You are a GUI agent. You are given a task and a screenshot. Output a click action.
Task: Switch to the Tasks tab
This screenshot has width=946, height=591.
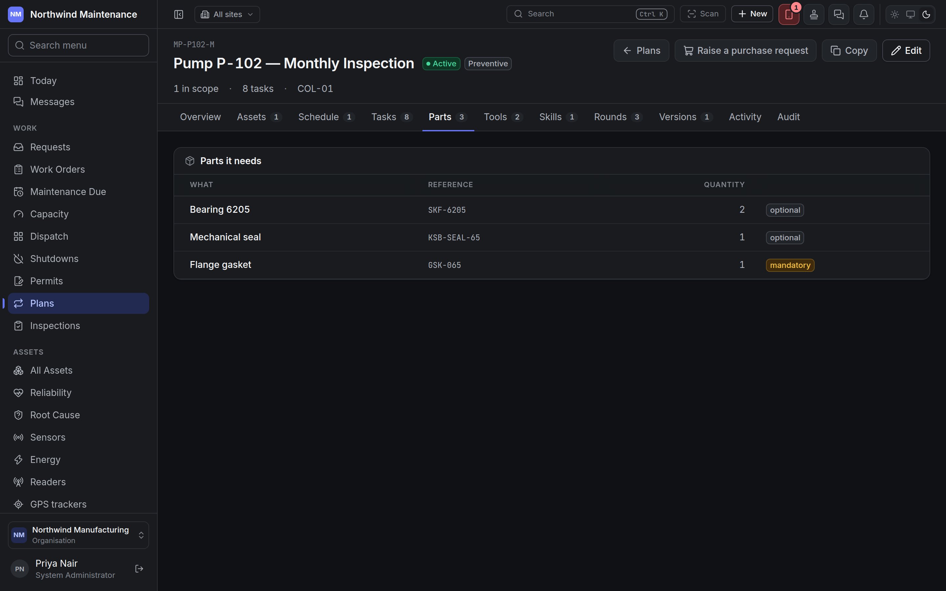tap(392, 117)
